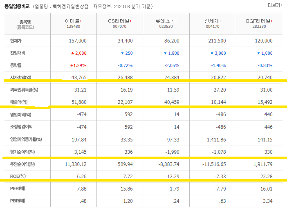Open the 롯데쇼핑 stock link
Screen dimensions: 287x211
[x=165, y=21]
